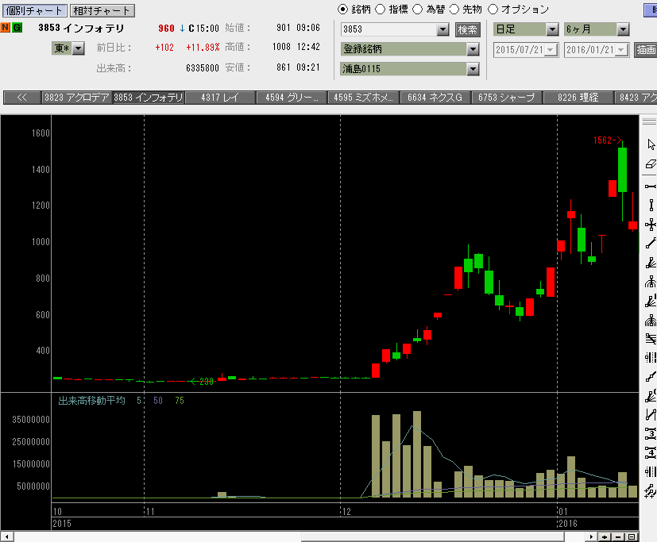The height and width of the screenshot is (542, 657).
Task: Select the 3853 インフォテリ stock tab
Action: point(149,98)
